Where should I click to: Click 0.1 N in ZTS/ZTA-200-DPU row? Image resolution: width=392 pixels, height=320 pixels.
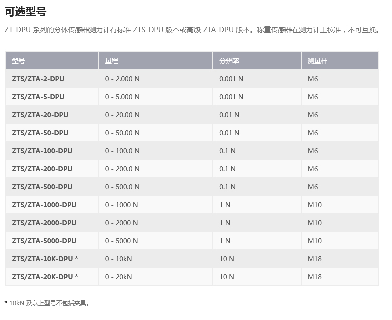227,169
